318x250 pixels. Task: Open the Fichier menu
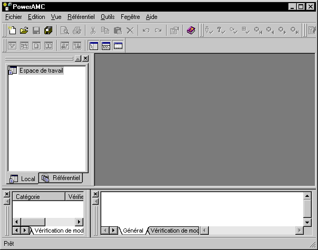(x=13, y=17)
